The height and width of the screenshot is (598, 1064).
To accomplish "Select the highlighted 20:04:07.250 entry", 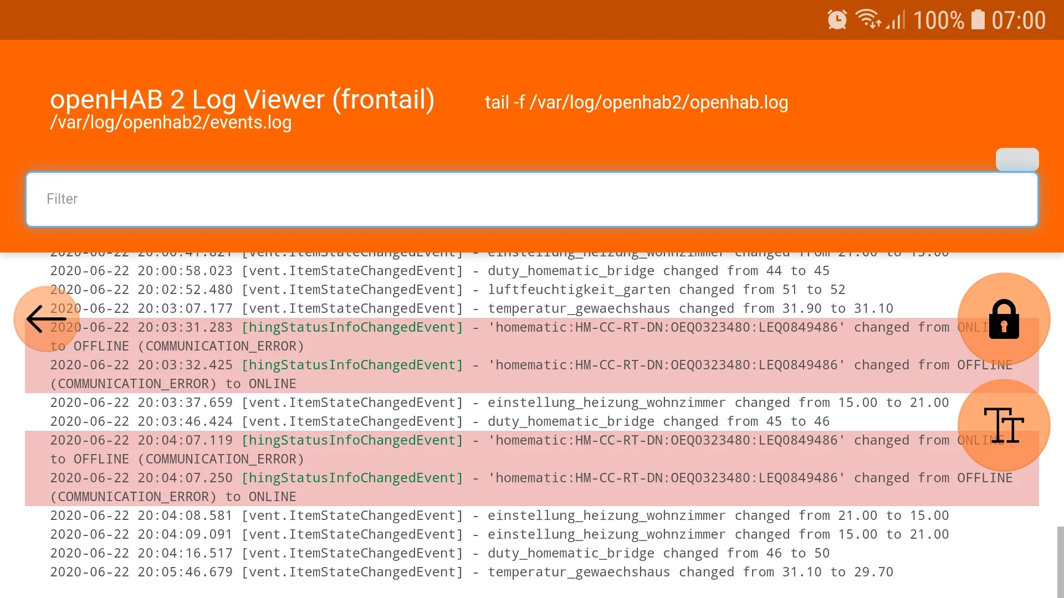I will (532, 487).
